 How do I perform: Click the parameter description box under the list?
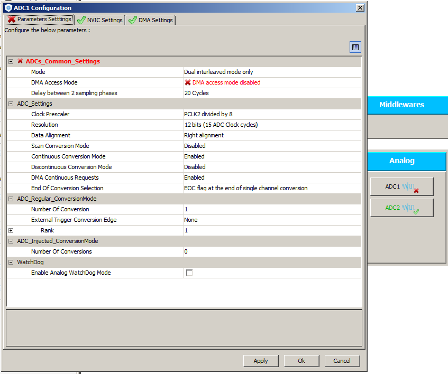tap(184, 328)
